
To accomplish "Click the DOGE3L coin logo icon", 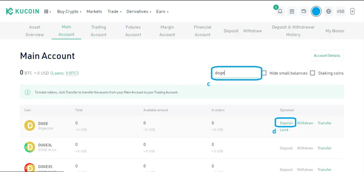I will coord(30,147).
